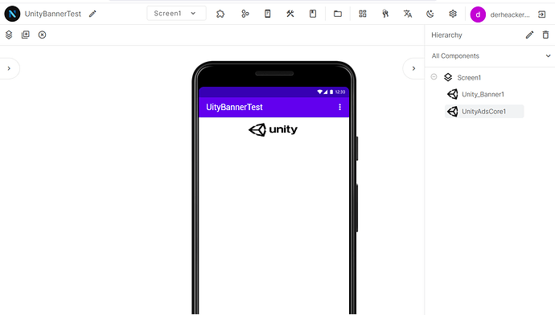The image size is (555, 315).
Task: Open the All Components dropdown
Action: point(490,56)
